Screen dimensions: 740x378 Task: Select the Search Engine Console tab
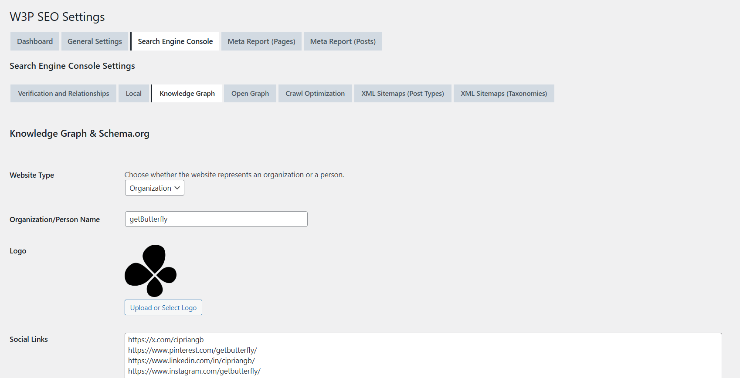pos(175,41)
